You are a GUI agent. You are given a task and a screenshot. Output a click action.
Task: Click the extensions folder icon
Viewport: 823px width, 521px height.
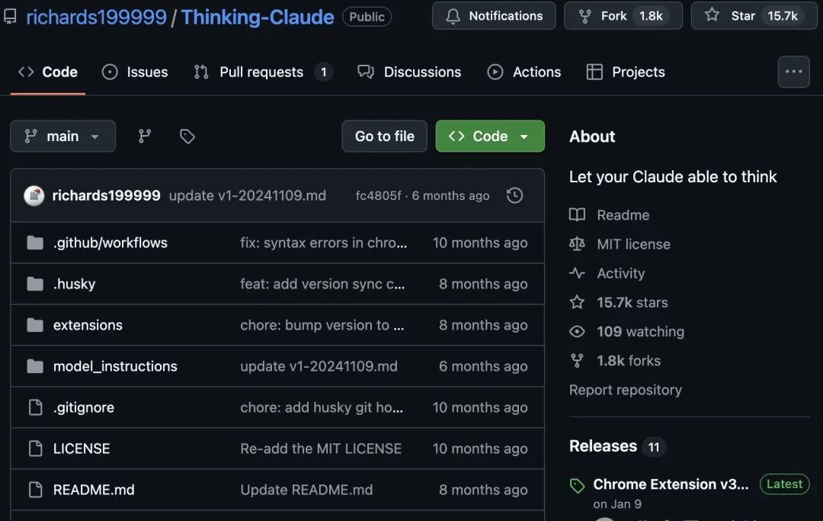tap(35, 325)
